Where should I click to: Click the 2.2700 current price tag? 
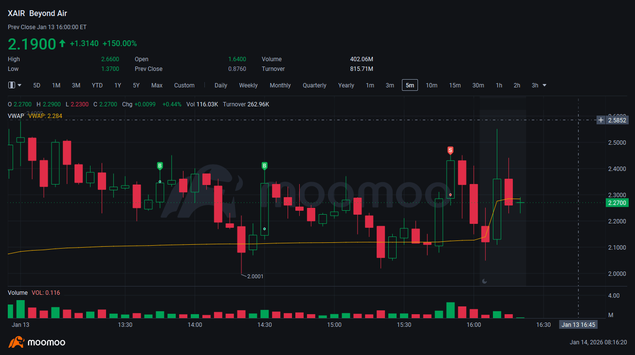point(617,203)
